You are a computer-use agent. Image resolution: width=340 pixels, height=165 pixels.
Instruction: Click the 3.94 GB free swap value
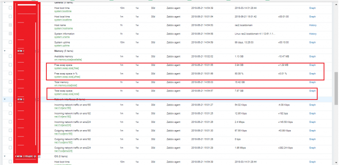239,65
